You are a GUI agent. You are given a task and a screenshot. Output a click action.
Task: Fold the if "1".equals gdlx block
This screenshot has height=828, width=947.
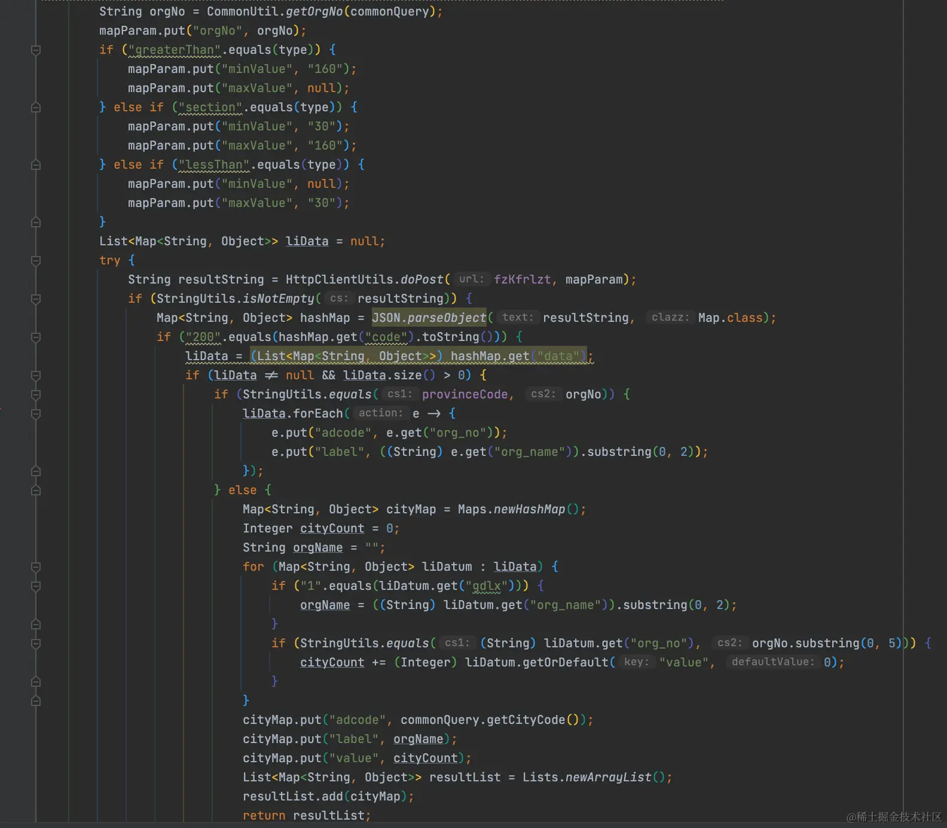point(36,586)
